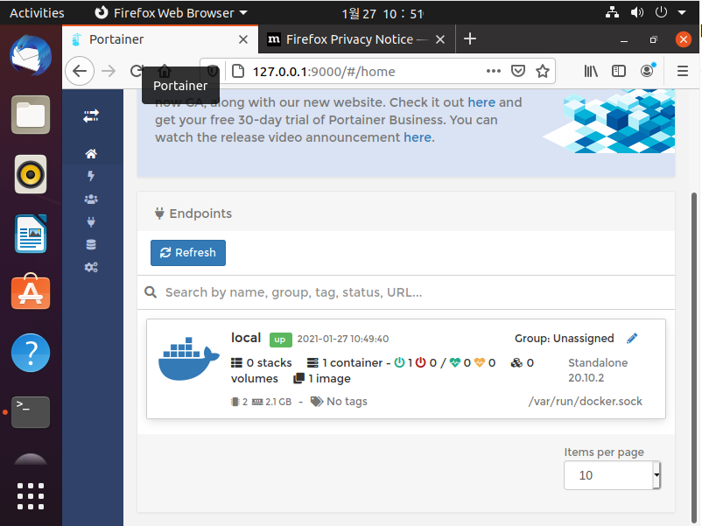The image size is (702, 526).
Task: Open Home from the sidebar house icon
Action: [x=91, y=154]
